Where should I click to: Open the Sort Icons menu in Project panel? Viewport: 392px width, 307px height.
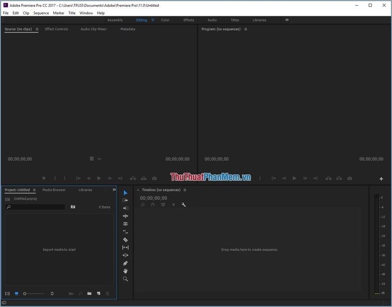click(x=52, y=294)
